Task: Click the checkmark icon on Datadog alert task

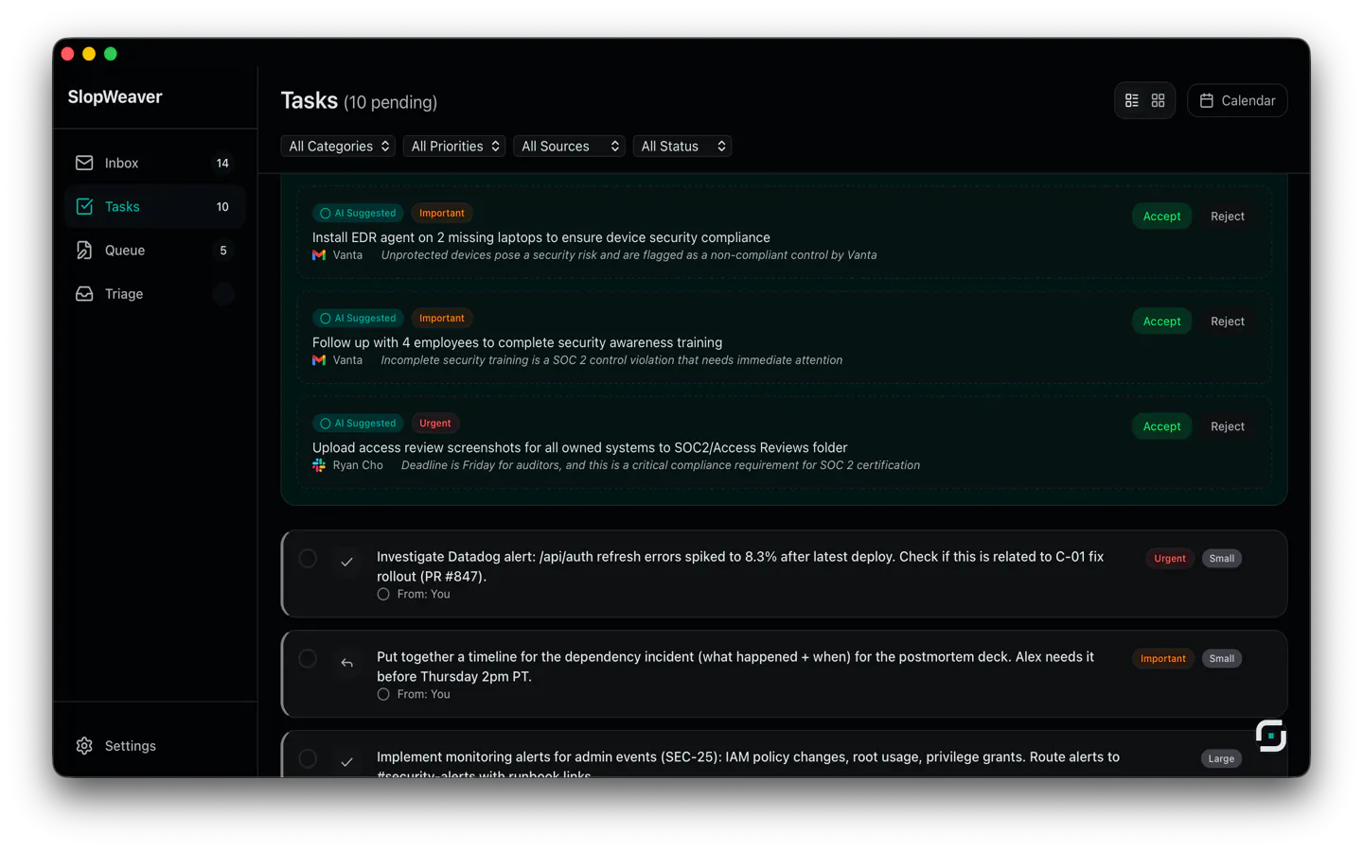Action: click(346, 563)
